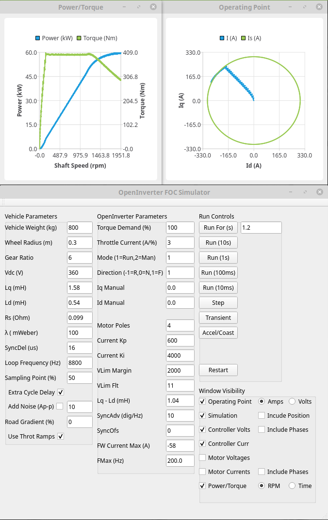The width and height of the screenshot is (328, 520).
Task: Click the Torque (Nm) legend green marker
Action: pyautogui.click(x=79, y=38)
